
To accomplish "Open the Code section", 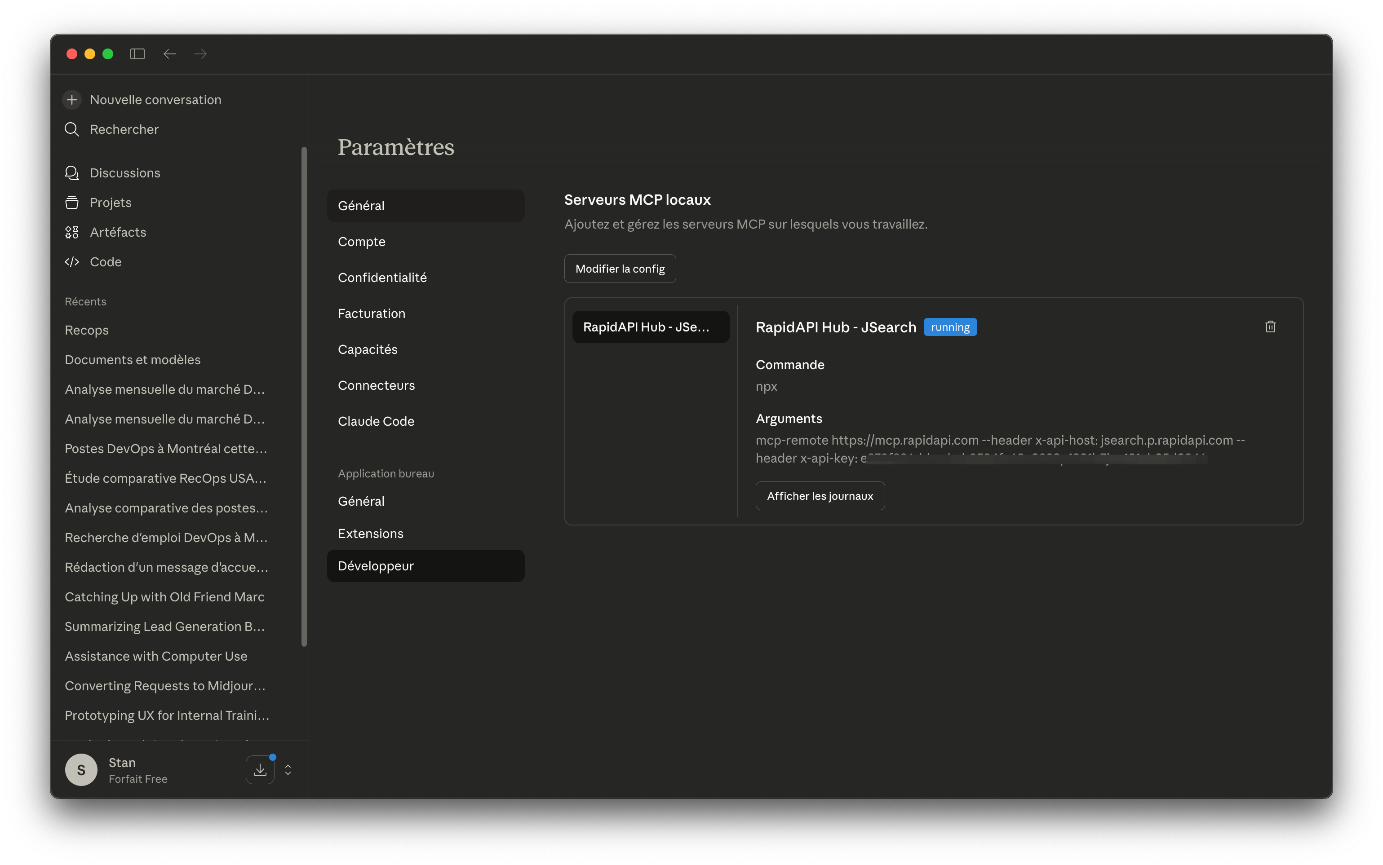I will [x=105, y=262].
